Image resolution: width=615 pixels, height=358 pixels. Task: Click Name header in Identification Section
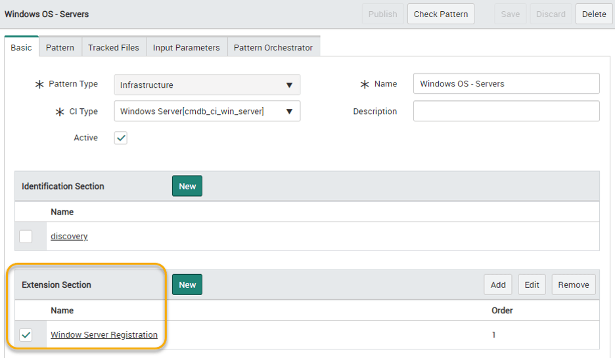coord(62,212)
